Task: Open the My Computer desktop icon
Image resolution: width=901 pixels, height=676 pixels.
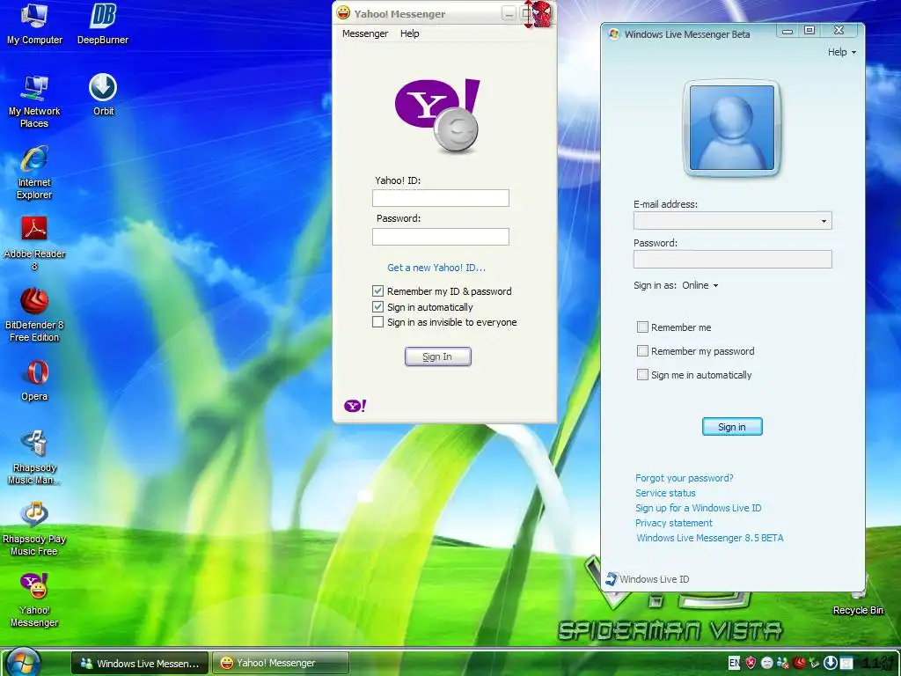Action: [34, 23]
